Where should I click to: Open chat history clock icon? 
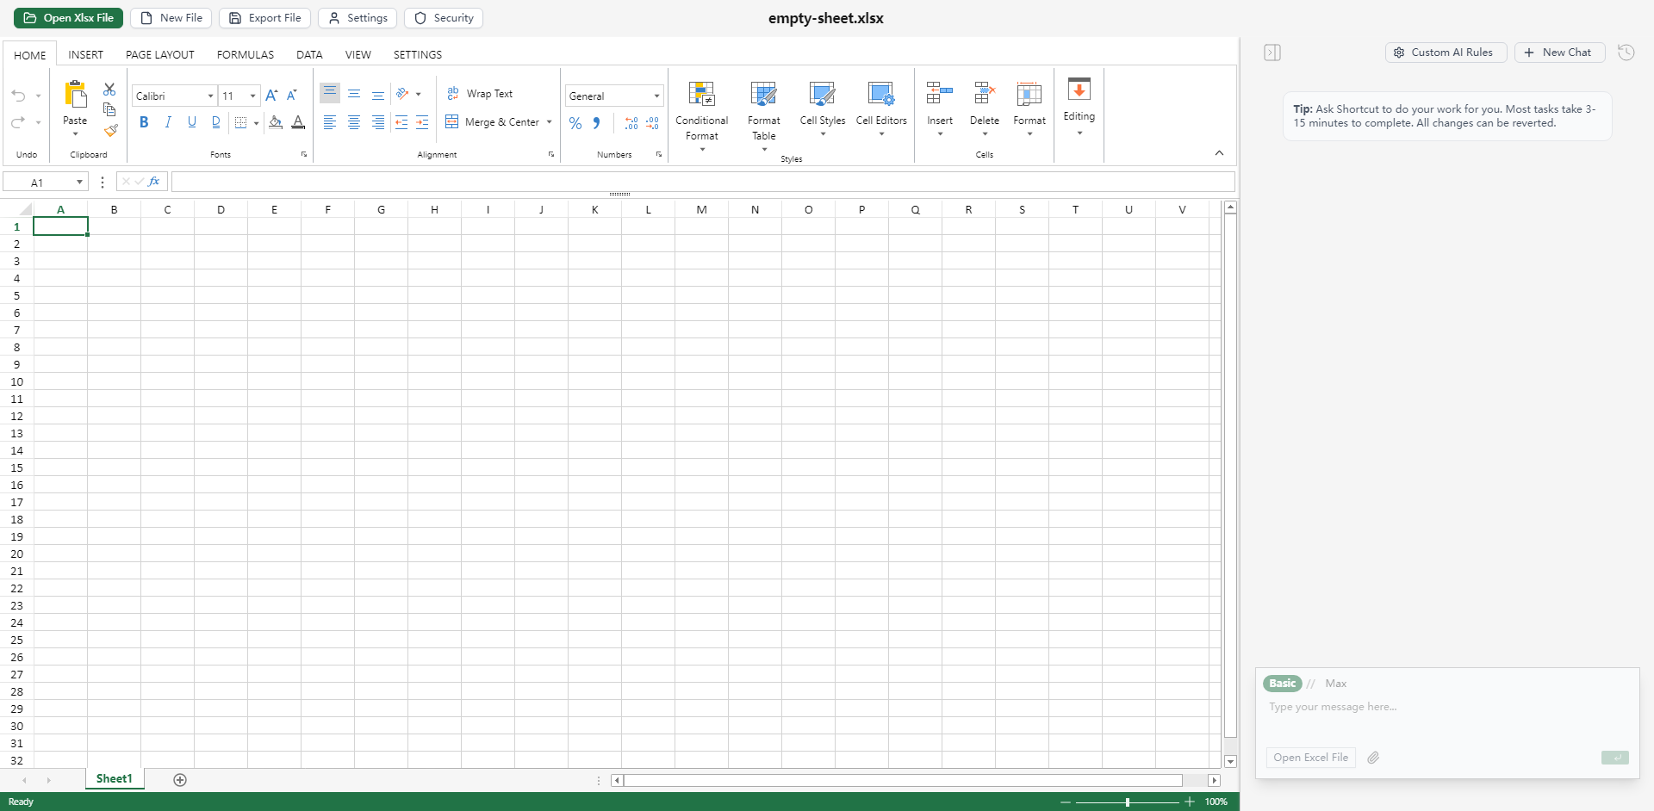[1626, 53]
